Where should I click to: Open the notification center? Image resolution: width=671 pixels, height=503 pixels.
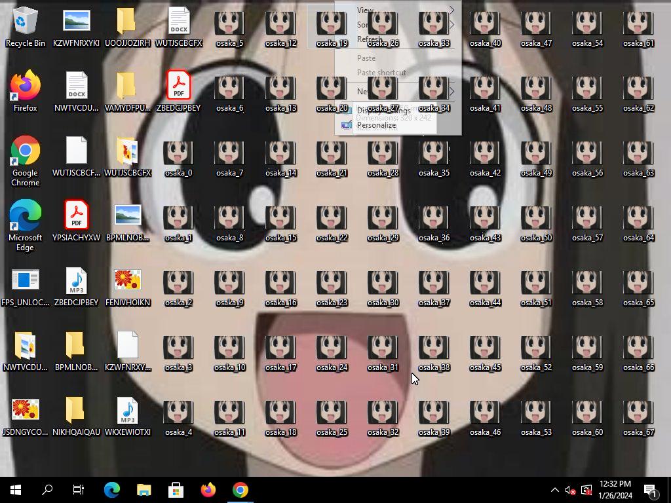[651, 491]
